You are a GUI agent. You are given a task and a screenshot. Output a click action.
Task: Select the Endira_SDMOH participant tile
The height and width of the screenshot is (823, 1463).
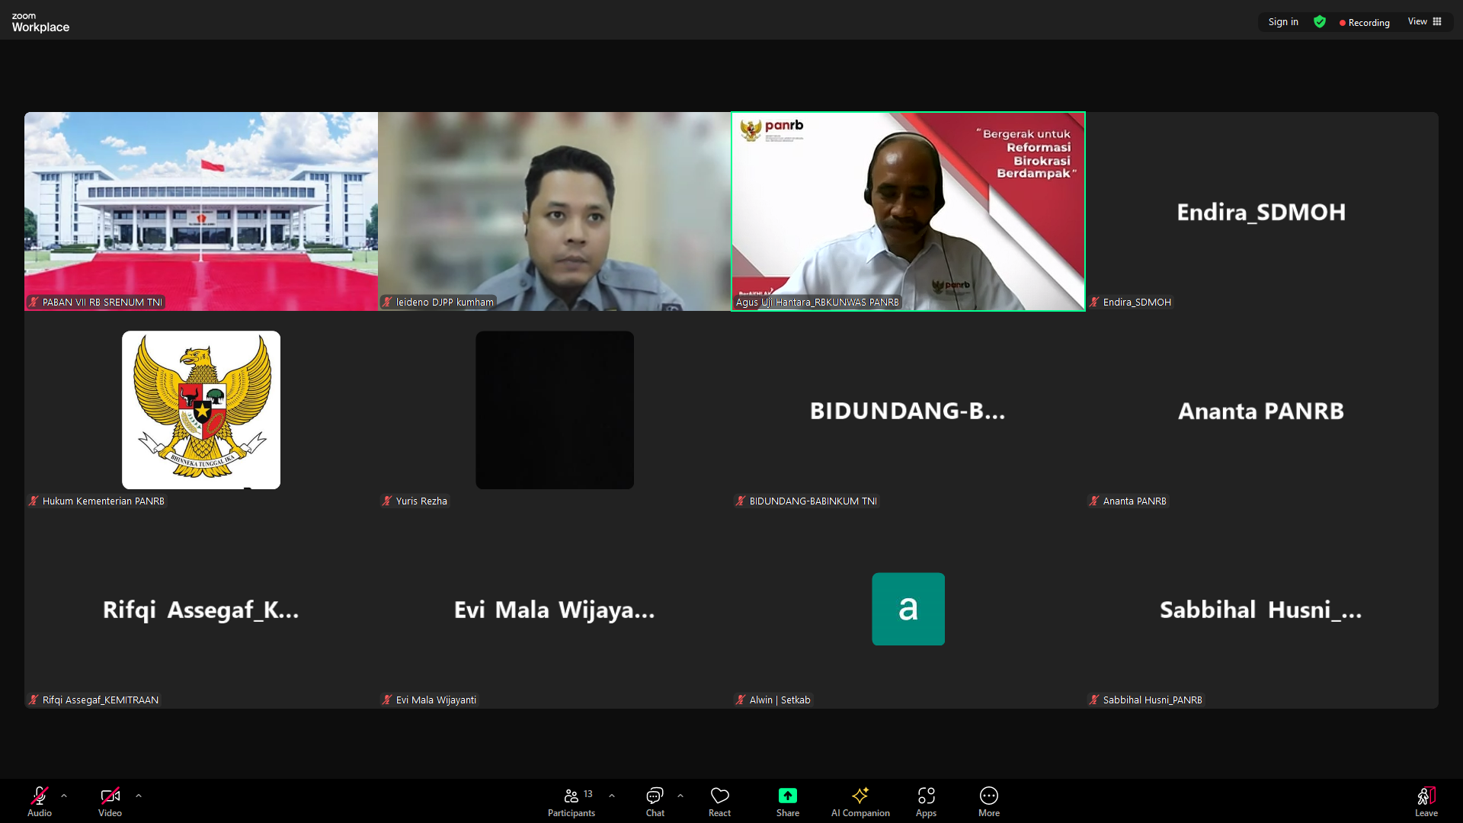click(1262, 211)
